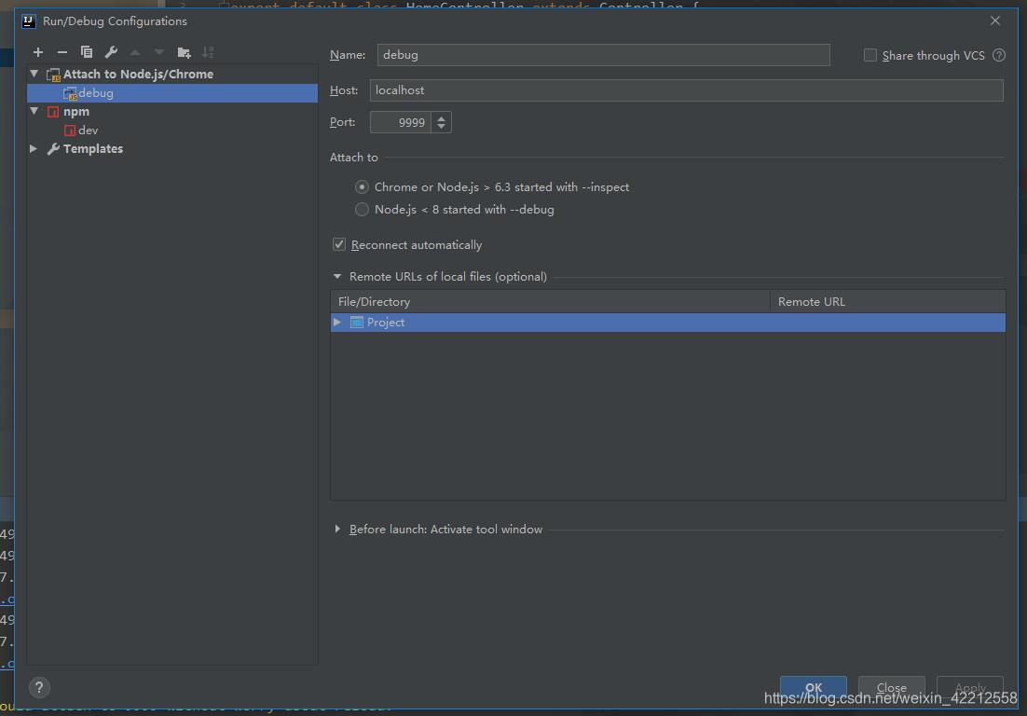Open dialog help question mark button

pos(39,687)
